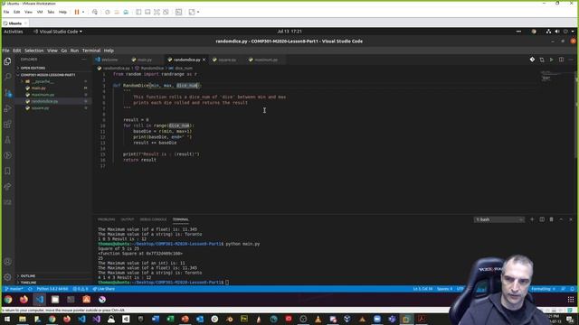579x325 pixels.
Task: Open the Accounts icon in activity bar
Action: pos(7,262)
